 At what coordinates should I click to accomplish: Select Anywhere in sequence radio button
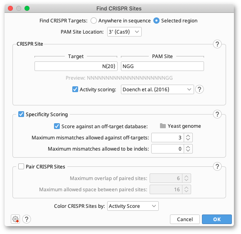coord(93,21)
